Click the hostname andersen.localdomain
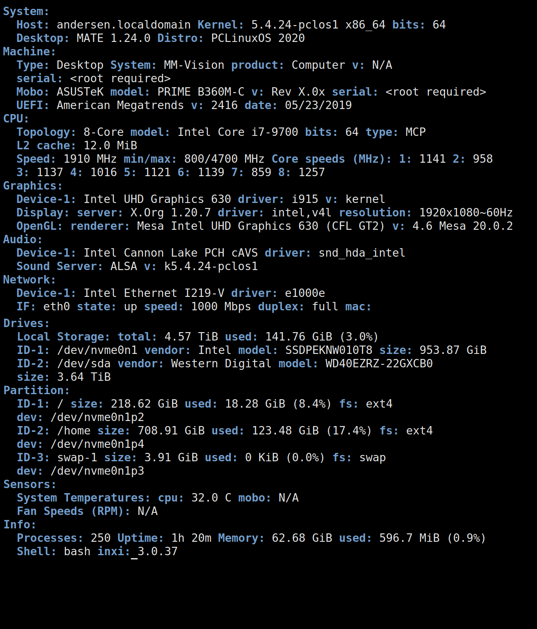 tap(123, 25)
